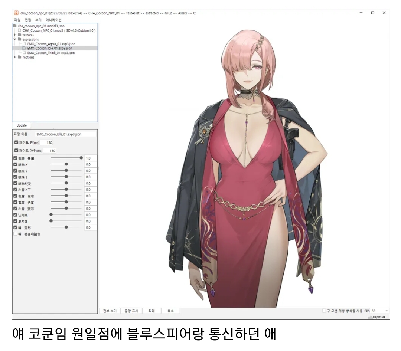Open the 편집 menu
This screenshot has width=401, height=351.
click(x=28, y=20)
